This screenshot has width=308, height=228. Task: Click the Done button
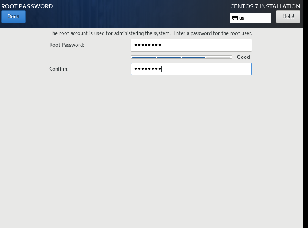(x=13, y=17)
